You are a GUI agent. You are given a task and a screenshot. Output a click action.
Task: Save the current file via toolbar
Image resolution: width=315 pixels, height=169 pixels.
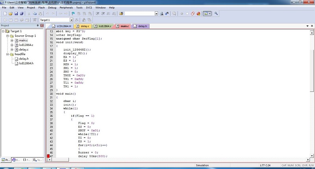coord(16,13)
